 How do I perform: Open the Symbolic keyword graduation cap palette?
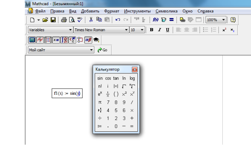pos(96,40)
